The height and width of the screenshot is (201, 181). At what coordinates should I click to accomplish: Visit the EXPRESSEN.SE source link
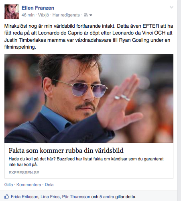pyautogui.click(x=24, y=172)
